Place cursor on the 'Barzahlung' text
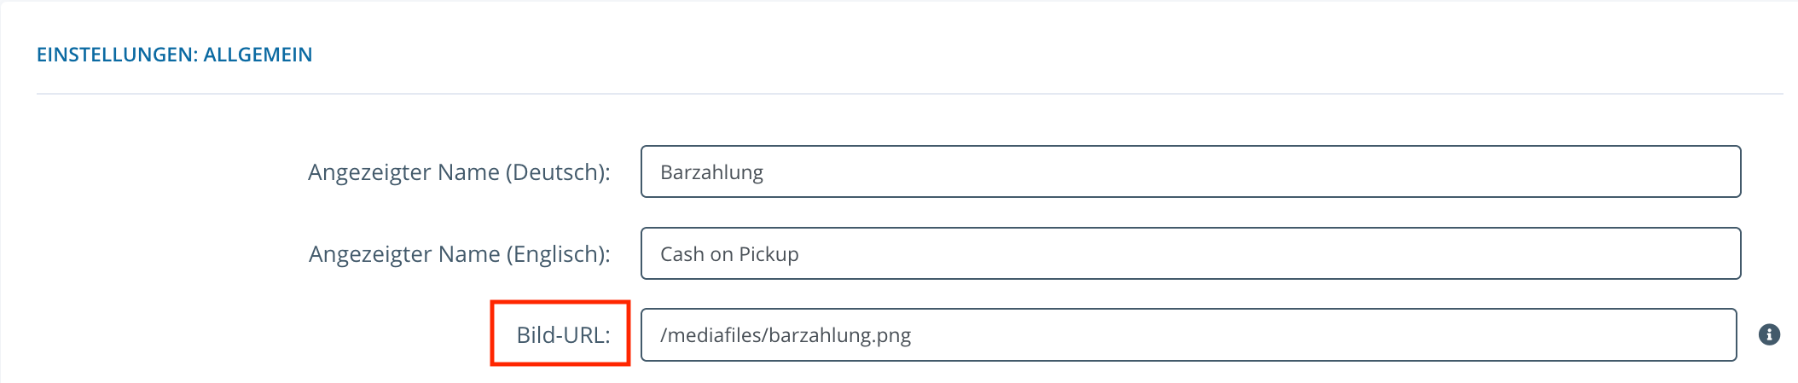Image resolution: width=1798 pixels, height=383 pixels. (x=711, y=172)
